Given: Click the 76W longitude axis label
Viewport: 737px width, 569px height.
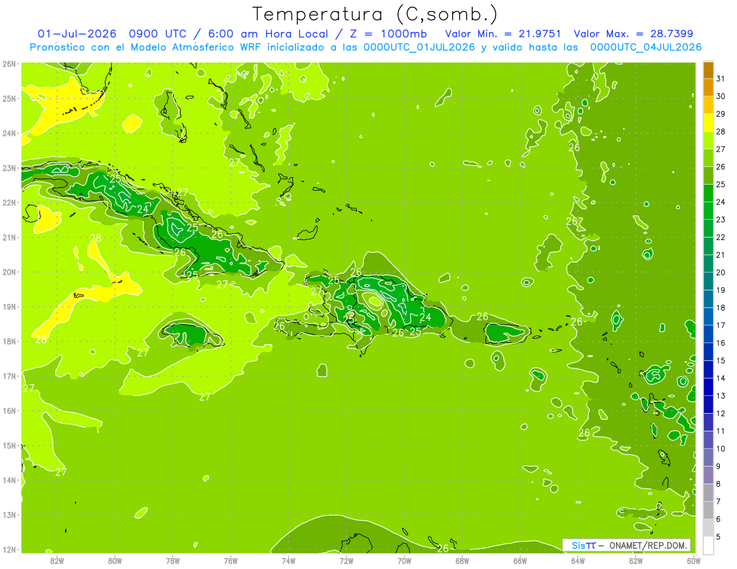Looking at the screenshot, I should [230, 560].
